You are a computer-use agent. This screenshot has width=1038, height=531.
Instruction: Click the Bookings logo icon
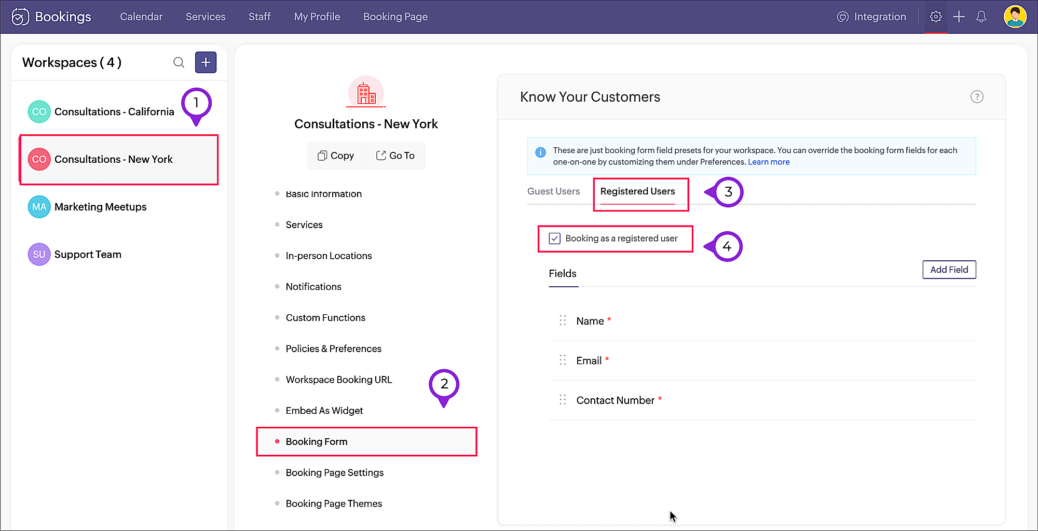20,17
